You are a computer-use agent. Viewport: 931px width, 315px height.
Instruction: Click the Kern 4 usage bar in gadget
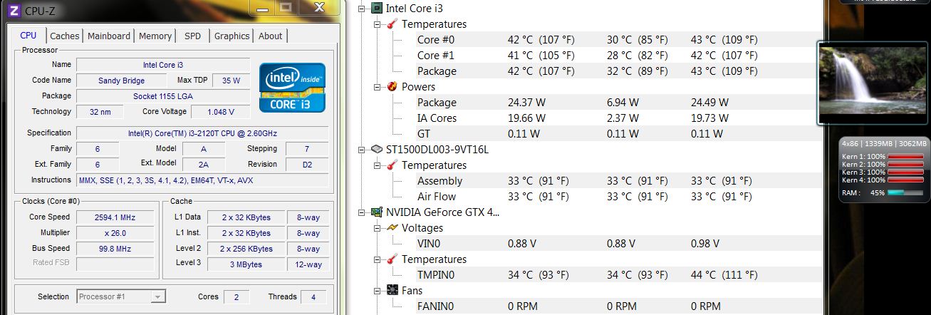click(x=905, y=180)
